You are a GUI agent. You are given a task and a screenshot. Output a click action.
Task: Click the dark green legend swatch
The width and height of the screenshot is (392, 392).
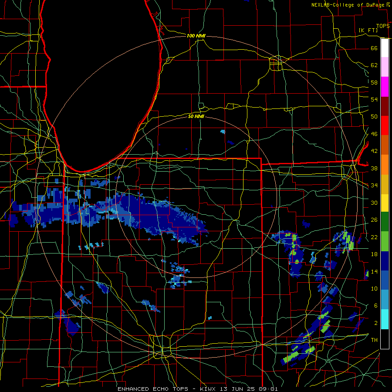[x=385, y=222]
